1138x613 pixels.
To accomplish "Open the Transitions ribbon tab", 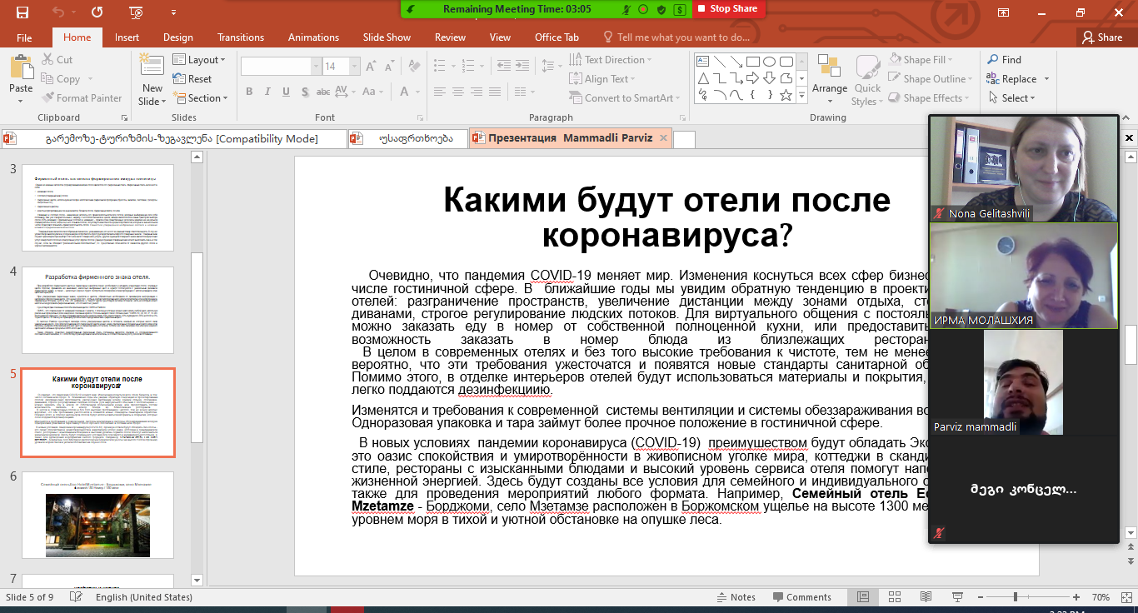I will point(240,37).
